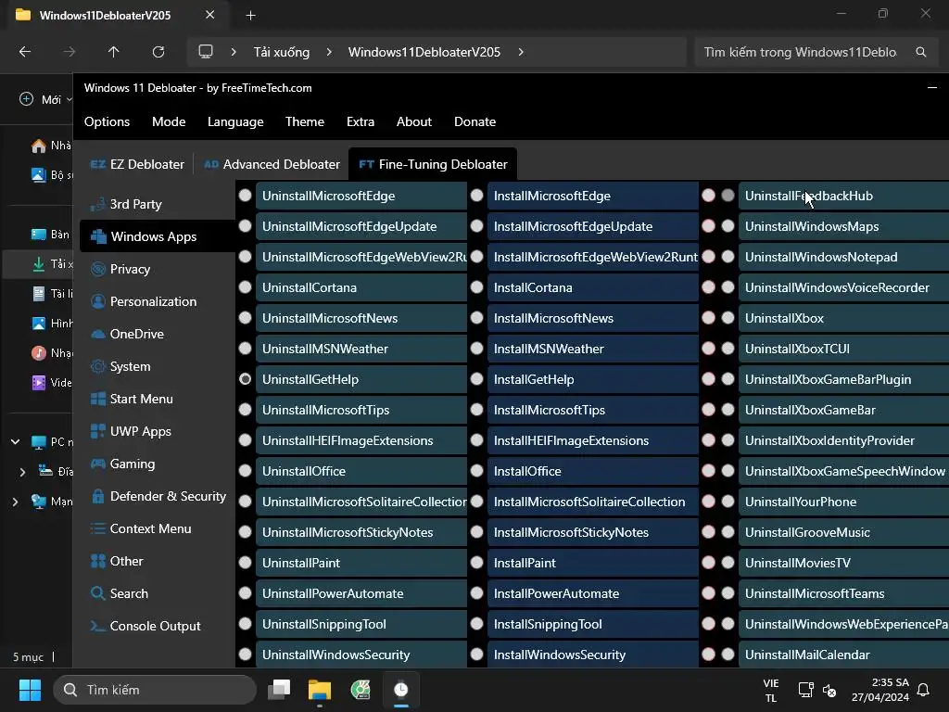Click the InstallPowerAutomate button
The height and width of the screenshot is (712, 949).
(x=592, y=593)
